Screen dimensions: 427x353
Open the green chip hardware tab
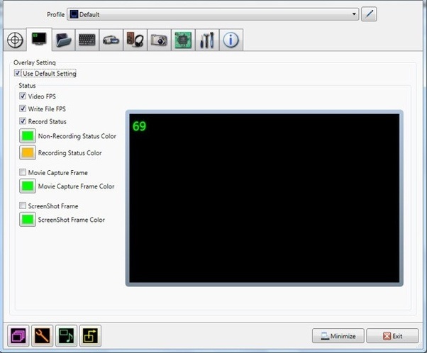[x=183, y=40]
